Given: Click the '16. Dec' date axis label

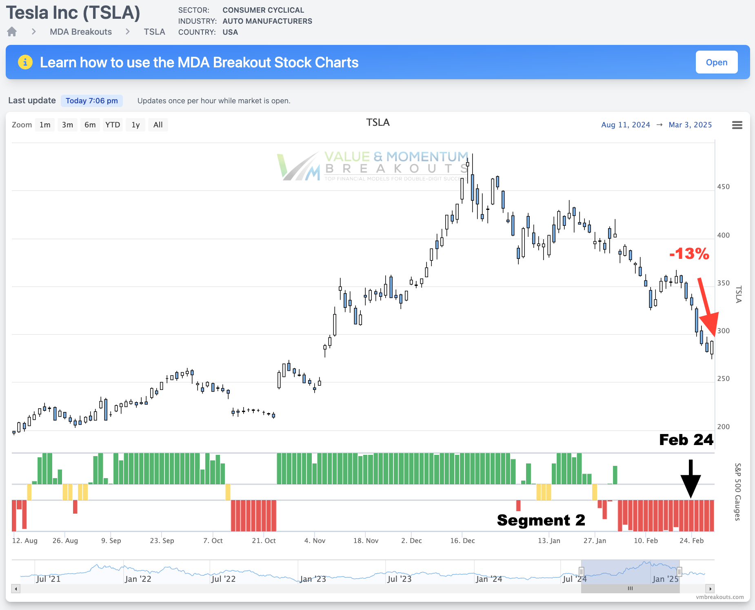Looking at the screenshot, I should point(462,541).
